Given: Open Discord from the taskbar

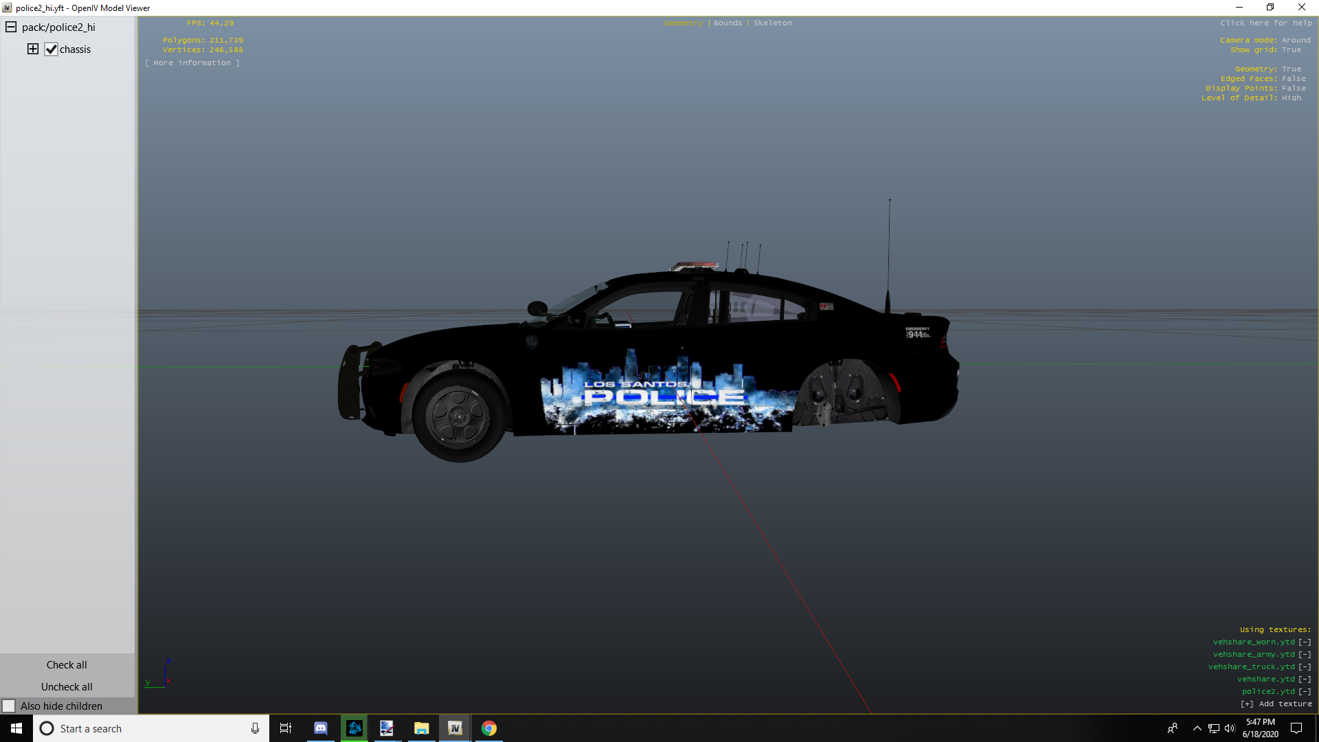Looking at the screenshot, I should [x=320, y=728].
